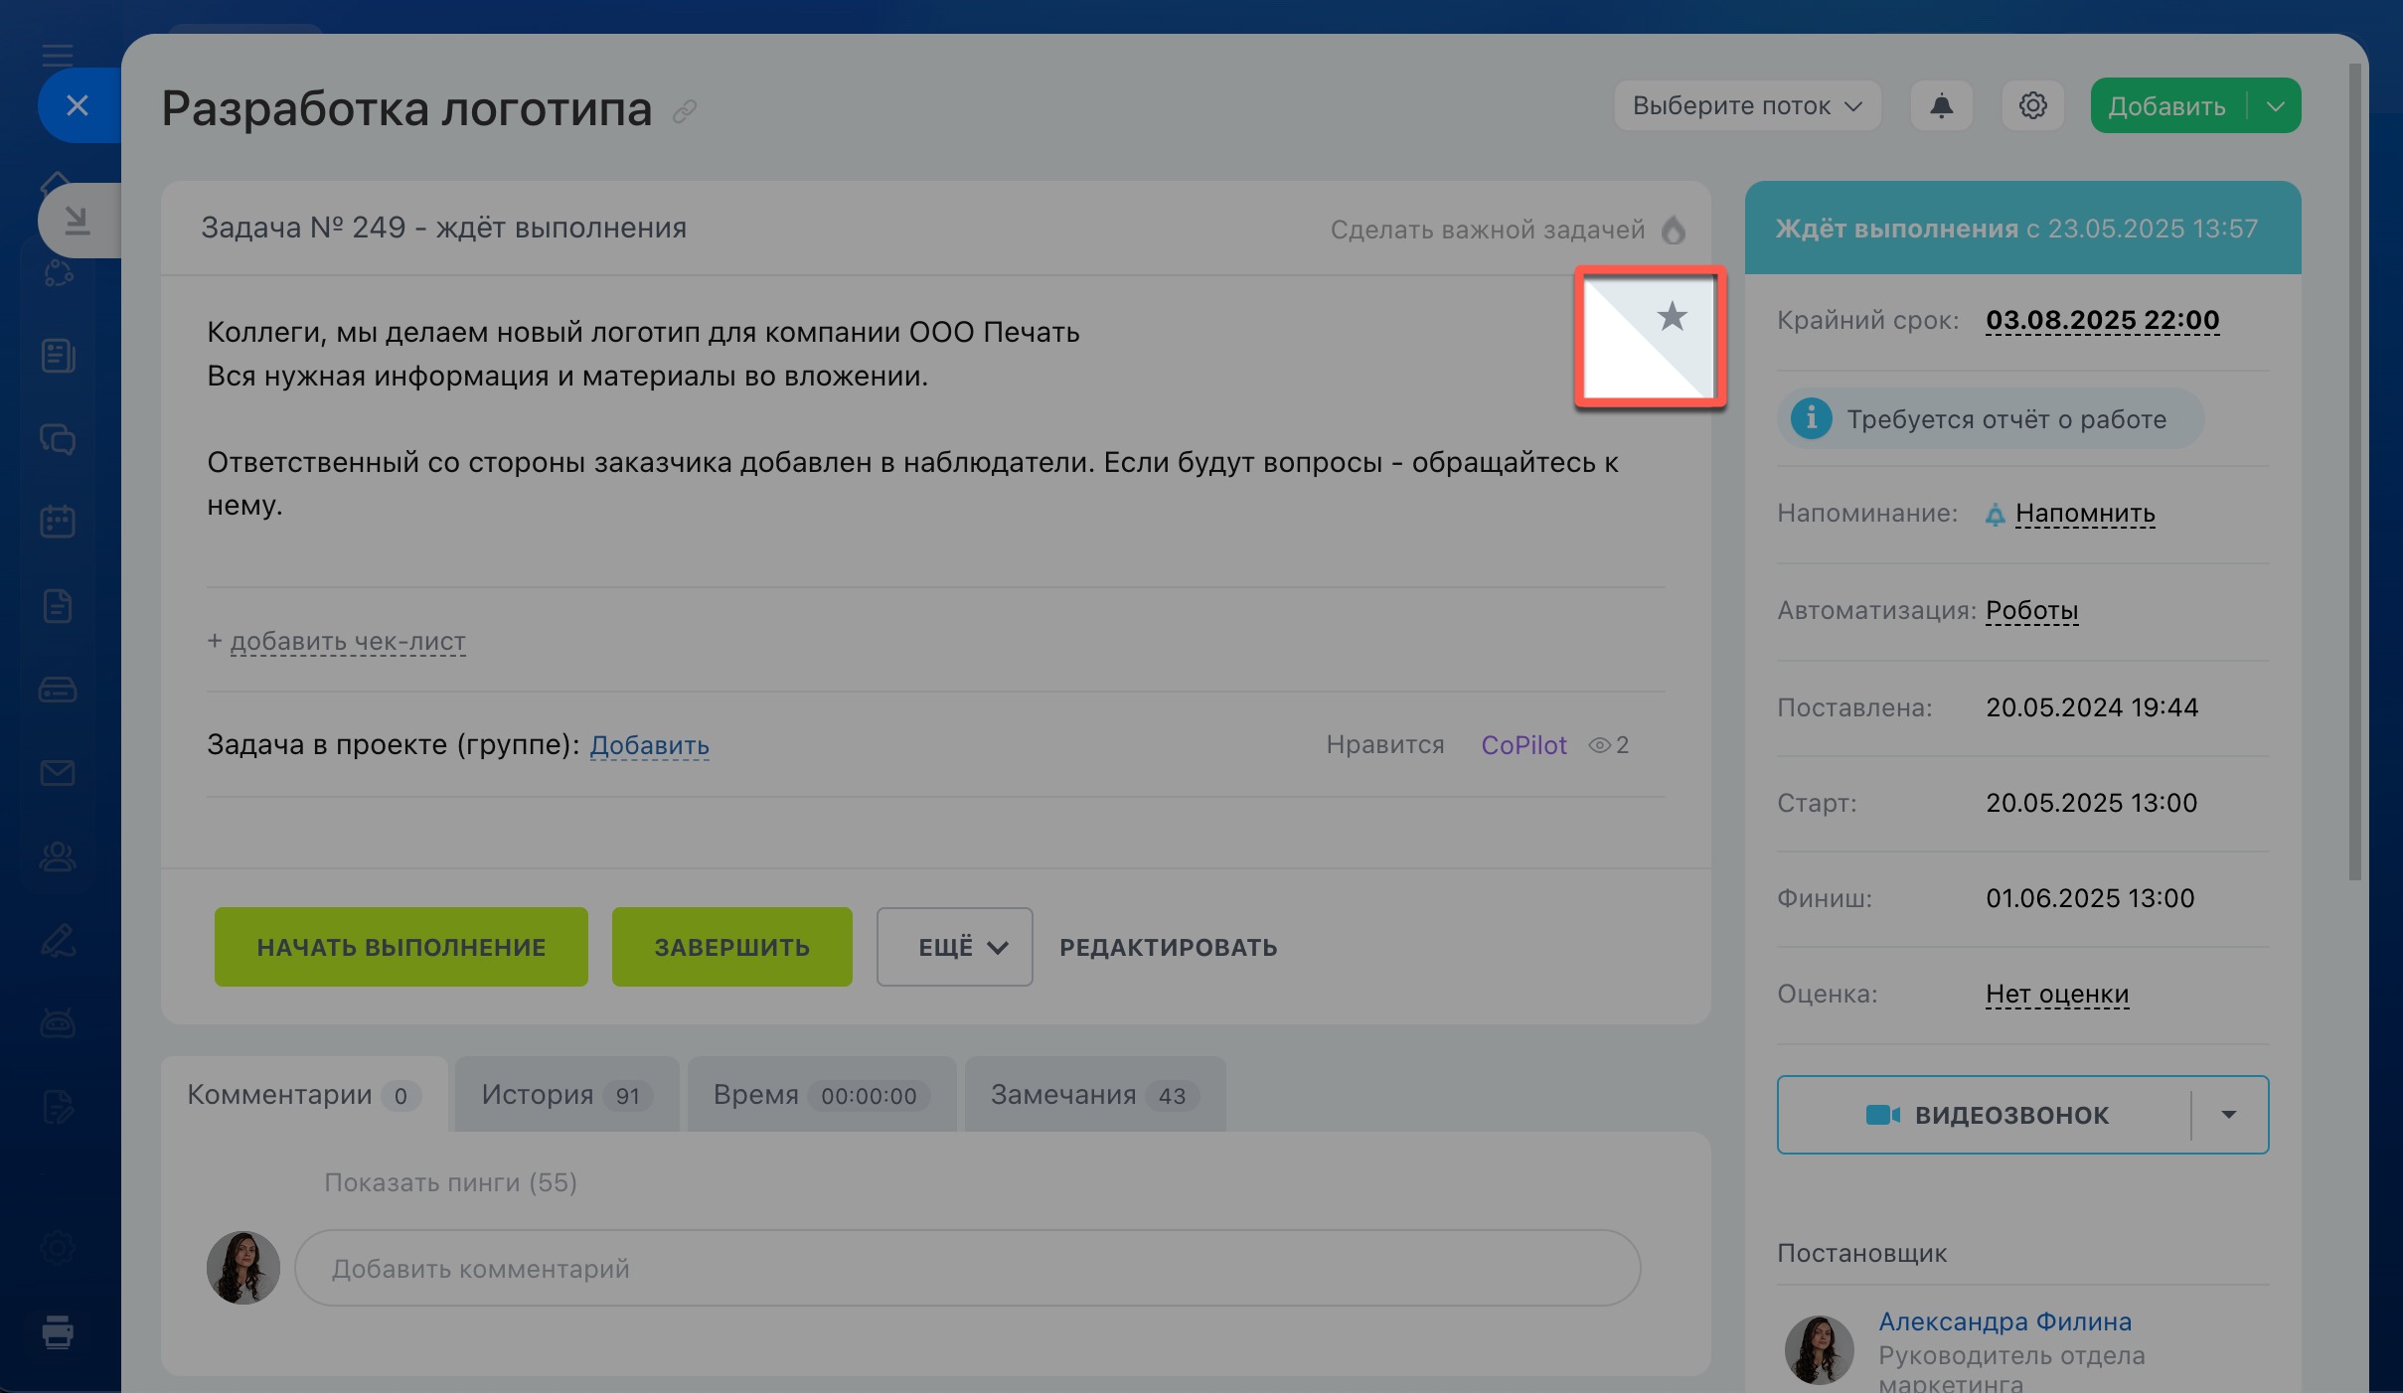
Task: Open the Выберите поток dropdown
Action: tap(1747, 105)
